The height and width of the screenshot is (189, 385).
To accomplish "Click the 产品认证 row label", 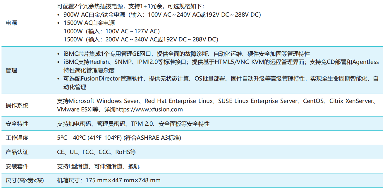I will (x=17, y=152).
